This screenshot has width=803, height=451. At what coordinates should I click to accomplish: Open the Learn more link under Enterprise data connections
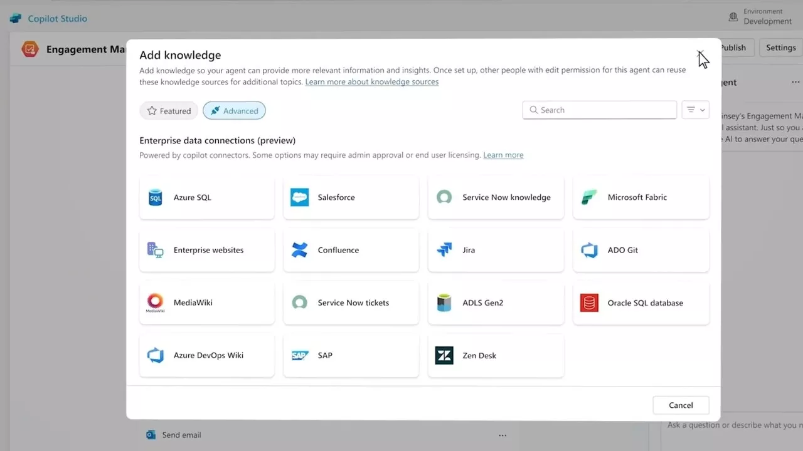(x=503, y=155)
